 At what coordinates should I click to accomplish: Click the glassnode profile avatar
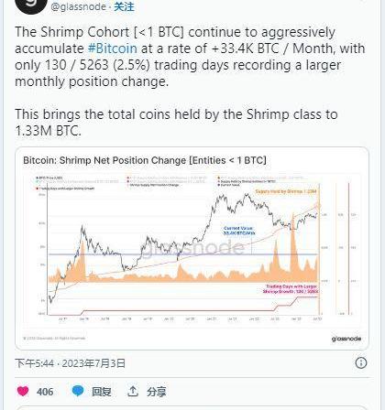click(31, 5)
